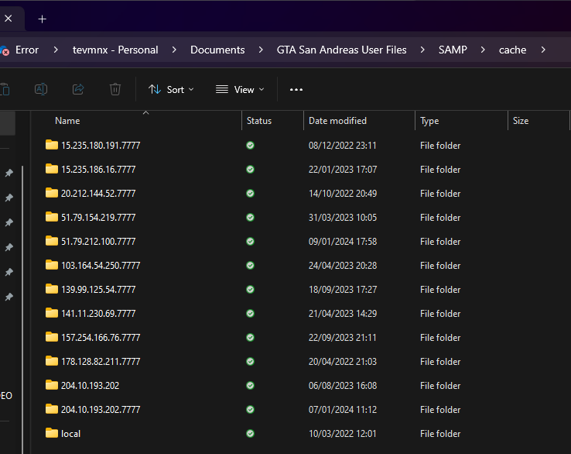Click date 08/12/2022 23:11

342,146
